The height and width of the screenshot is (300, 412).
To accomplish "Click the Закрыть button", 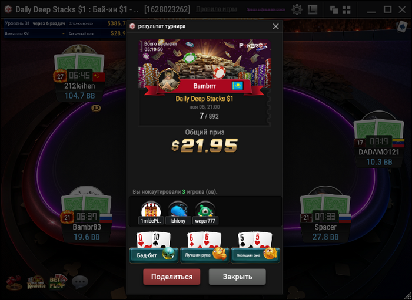I will tap(237, 277).
